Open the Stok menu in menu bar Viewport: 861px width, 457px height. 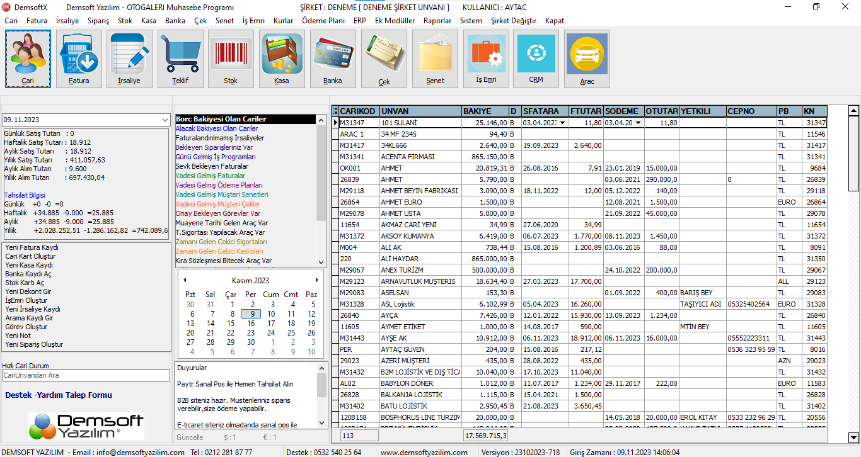click(x=125, y=21)
